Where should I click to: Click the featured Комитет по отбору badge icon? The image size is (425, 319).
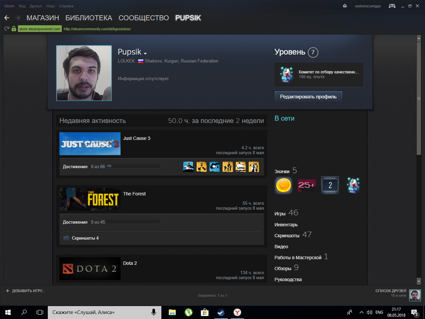tap(287, 74)
